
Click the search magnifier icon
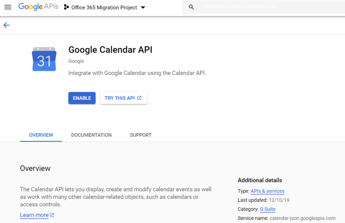coord(191,7)
